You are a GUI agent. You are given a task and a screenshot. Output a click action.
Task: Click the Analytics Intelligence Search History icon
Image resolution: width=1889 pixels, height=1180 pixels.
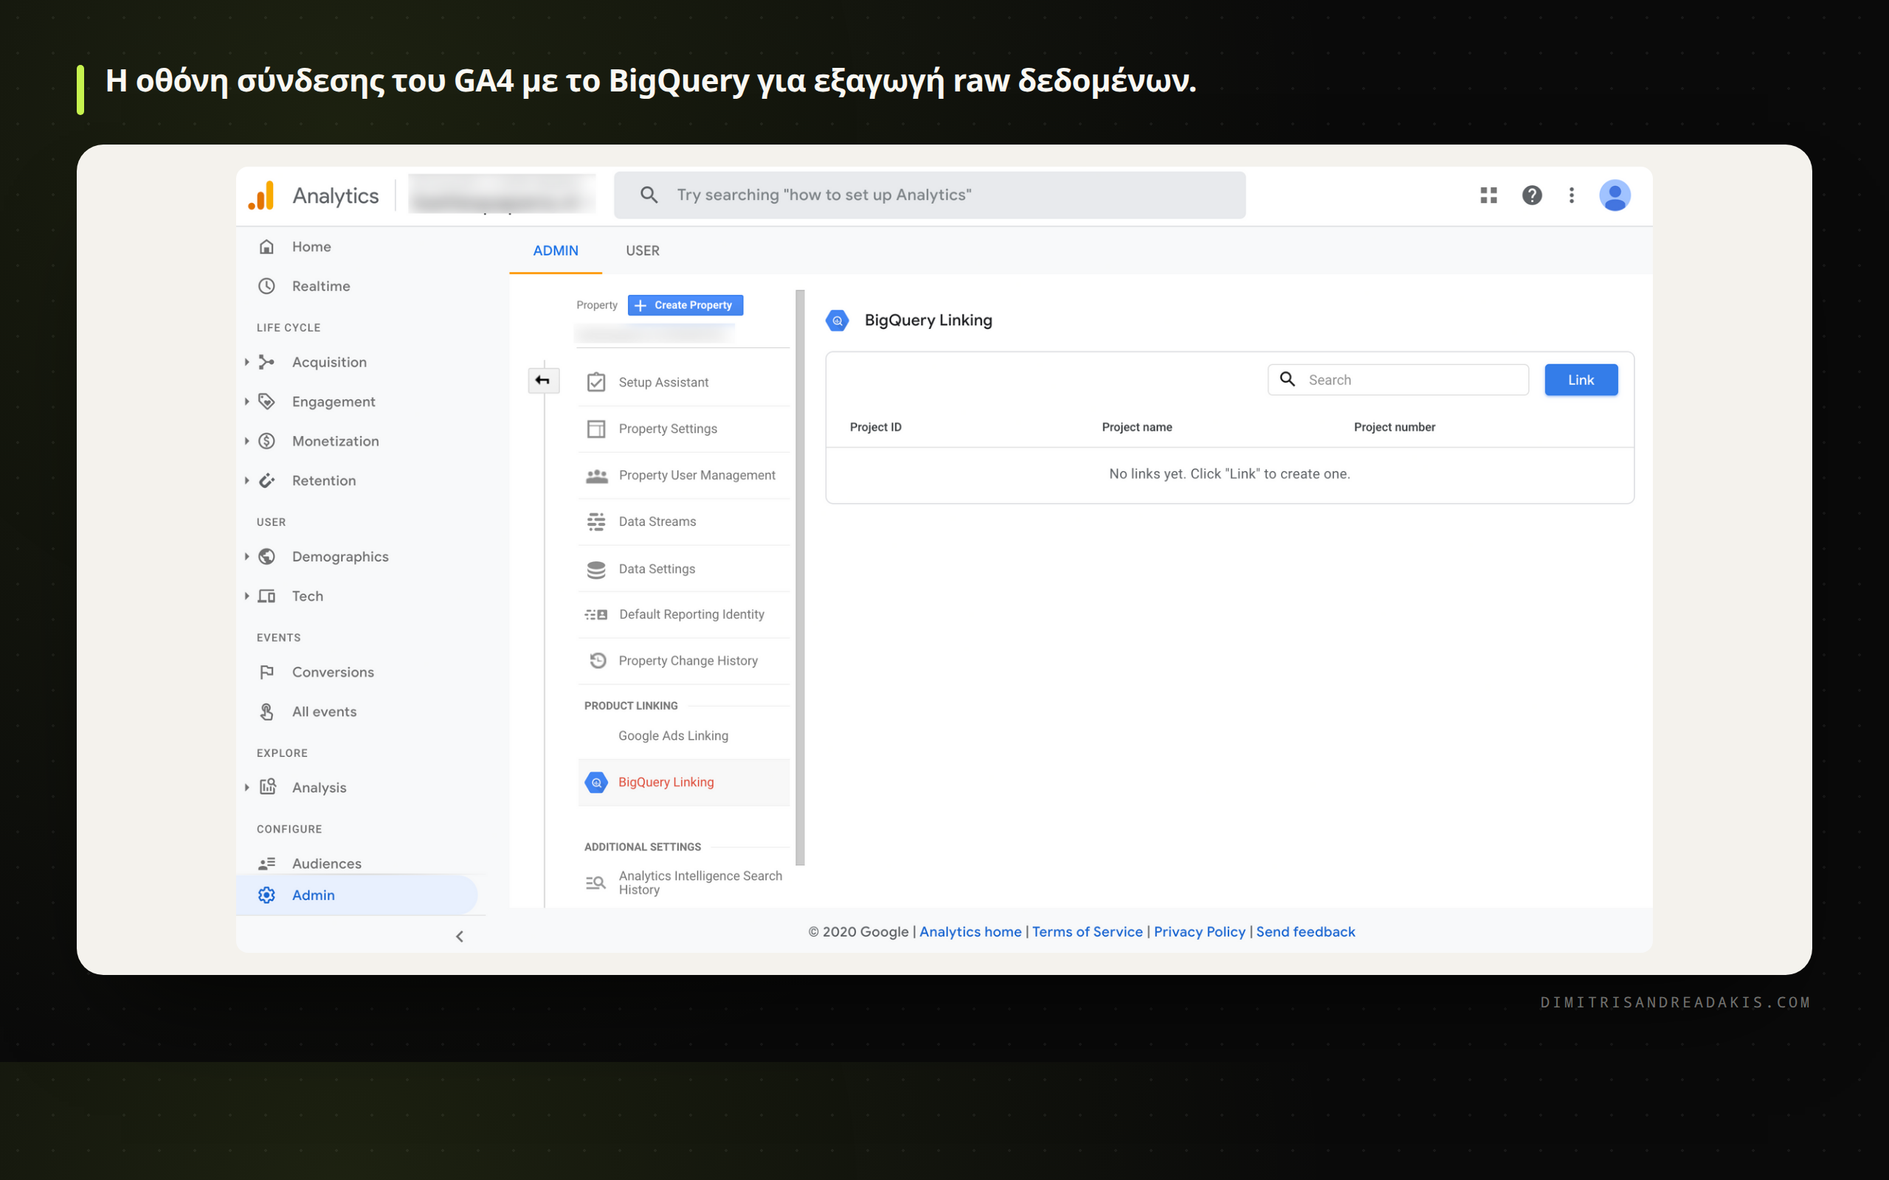point(596,883)
